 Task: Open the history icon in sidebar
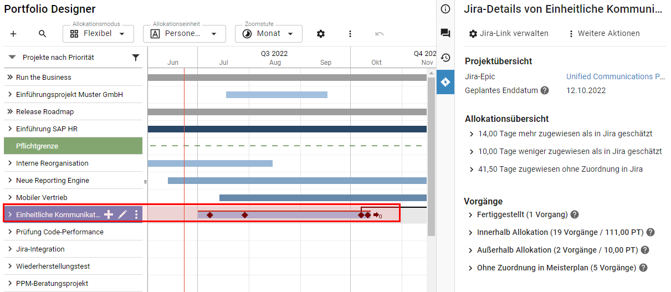(445, 58)
